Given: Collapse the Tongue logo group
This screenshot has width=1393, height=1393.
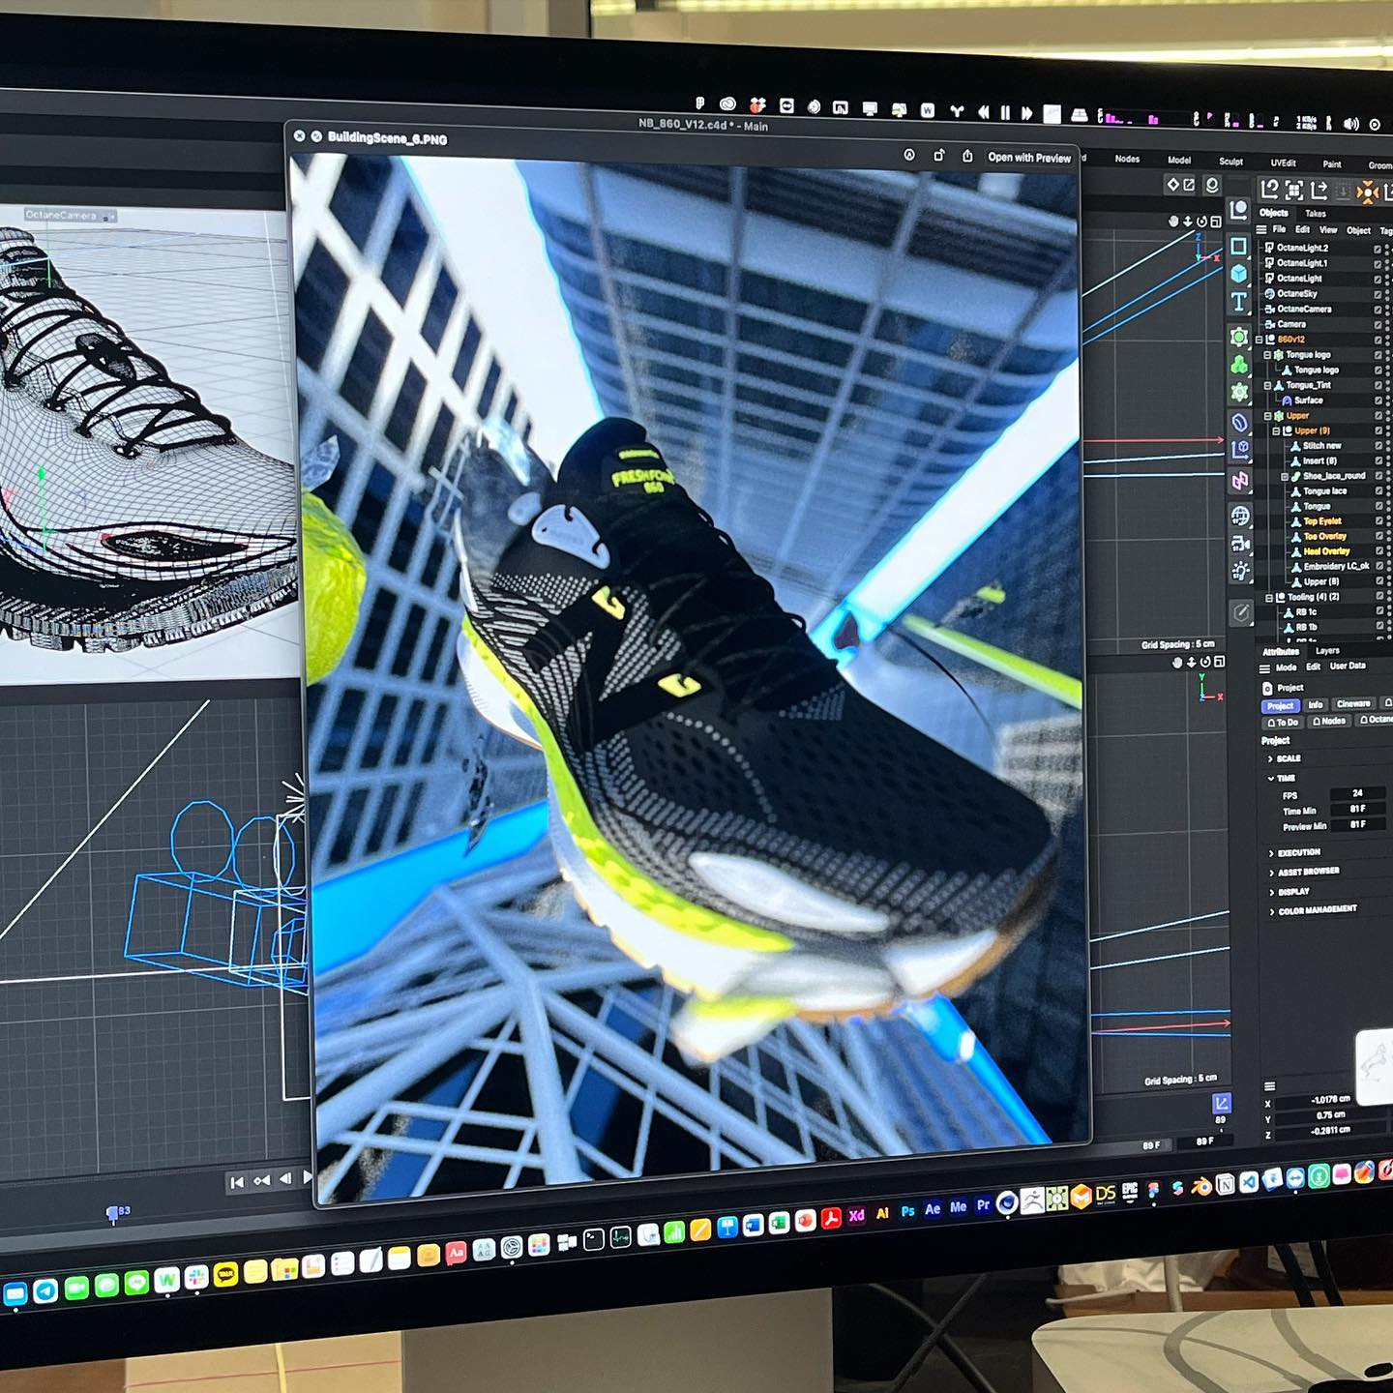Looking at the screenshot, I should (1267, 355).
